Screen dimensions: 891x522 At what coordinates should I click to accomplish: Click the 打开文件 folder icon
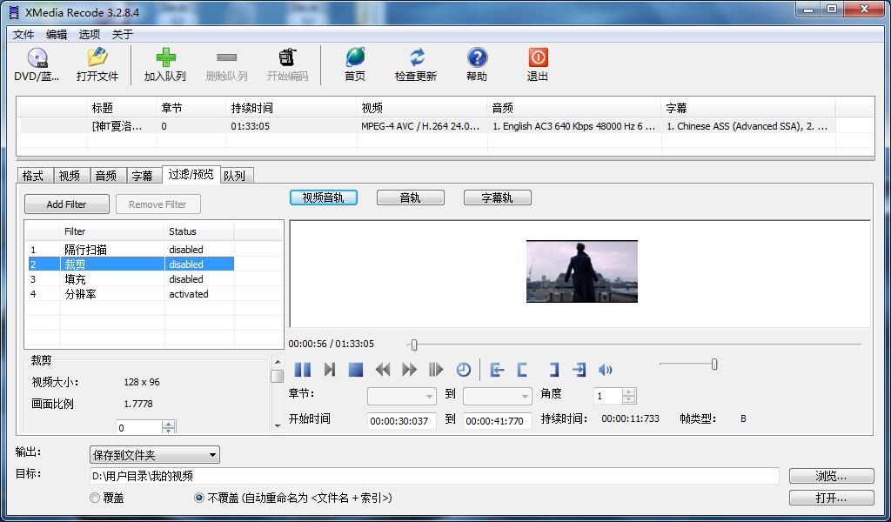pos(97,58)
